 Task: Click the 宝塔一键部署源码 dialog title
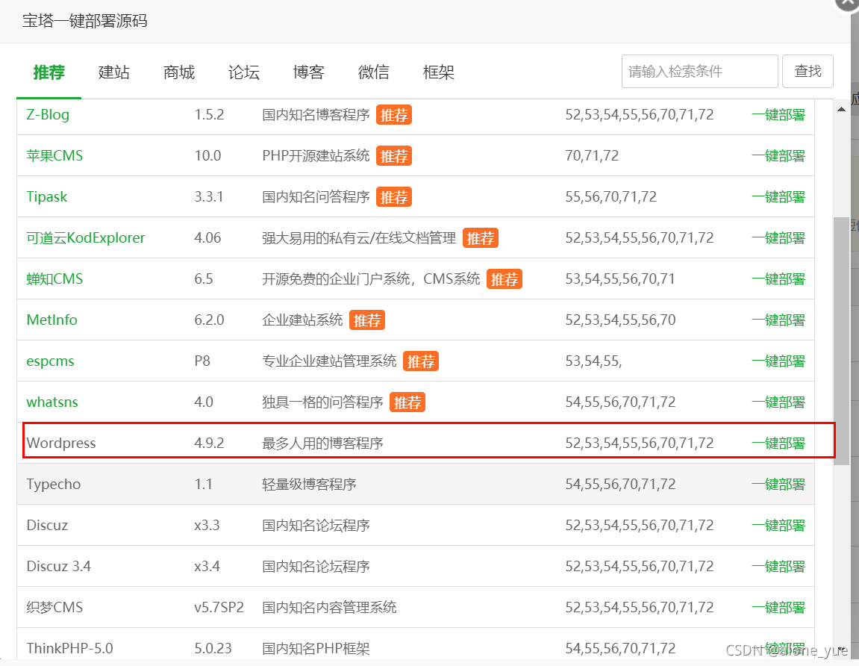click(x=85, y=21)
